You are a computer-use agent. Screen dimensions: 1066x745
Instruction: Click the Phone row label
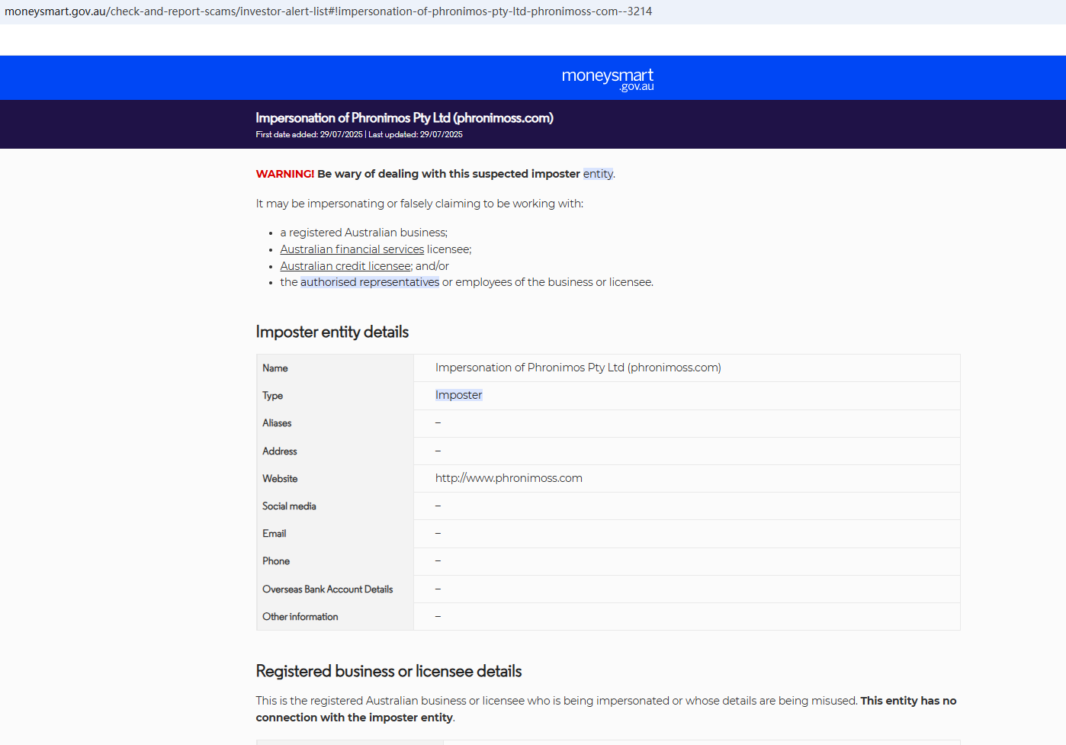coord(276,561)
